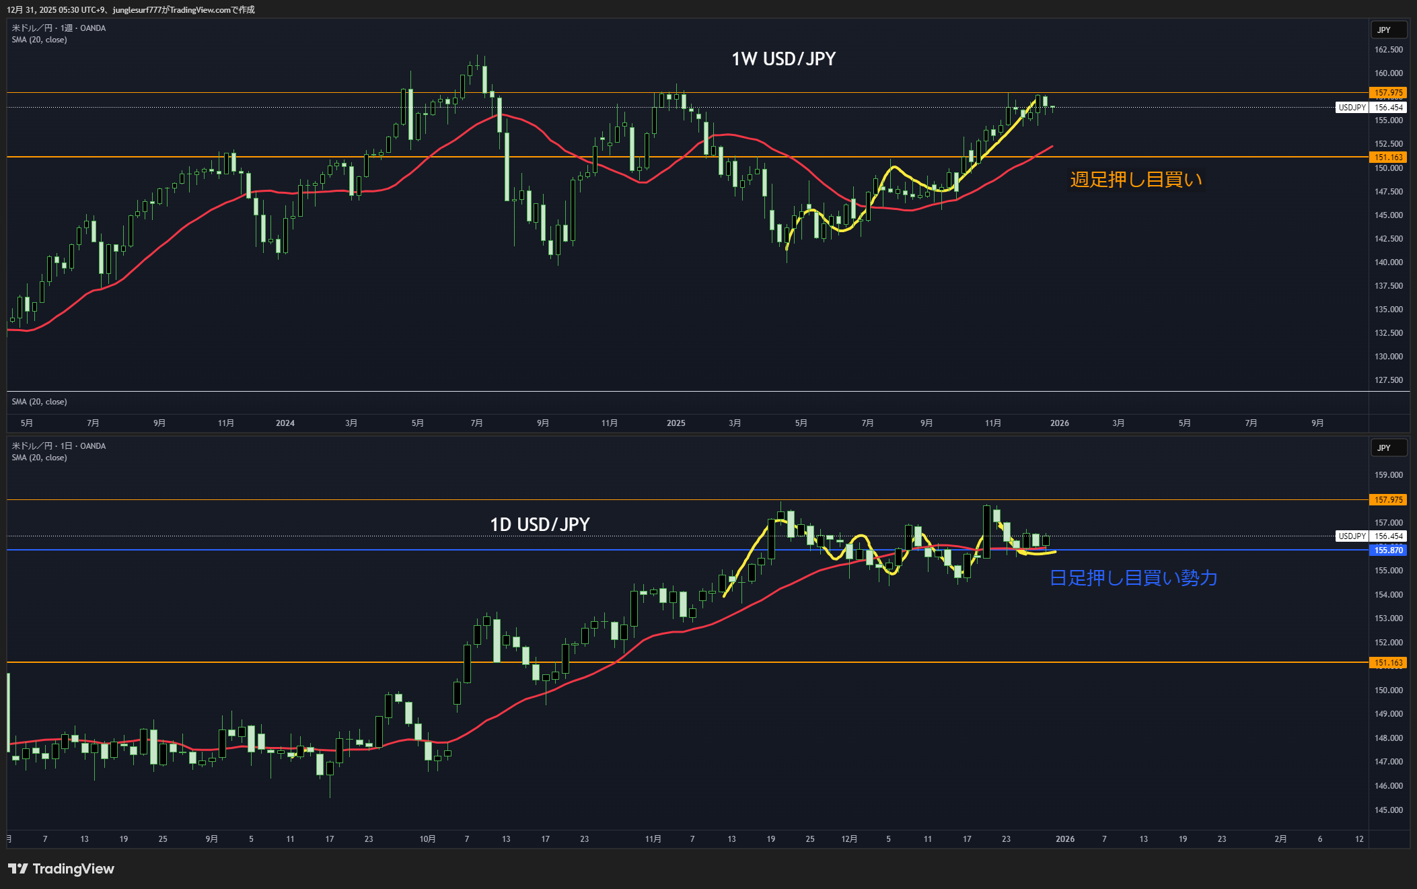This screenshot has width=1417, height=889.
Task: Click the orange 157.975 price label on weekly chart
Action: pos(1387,93)
